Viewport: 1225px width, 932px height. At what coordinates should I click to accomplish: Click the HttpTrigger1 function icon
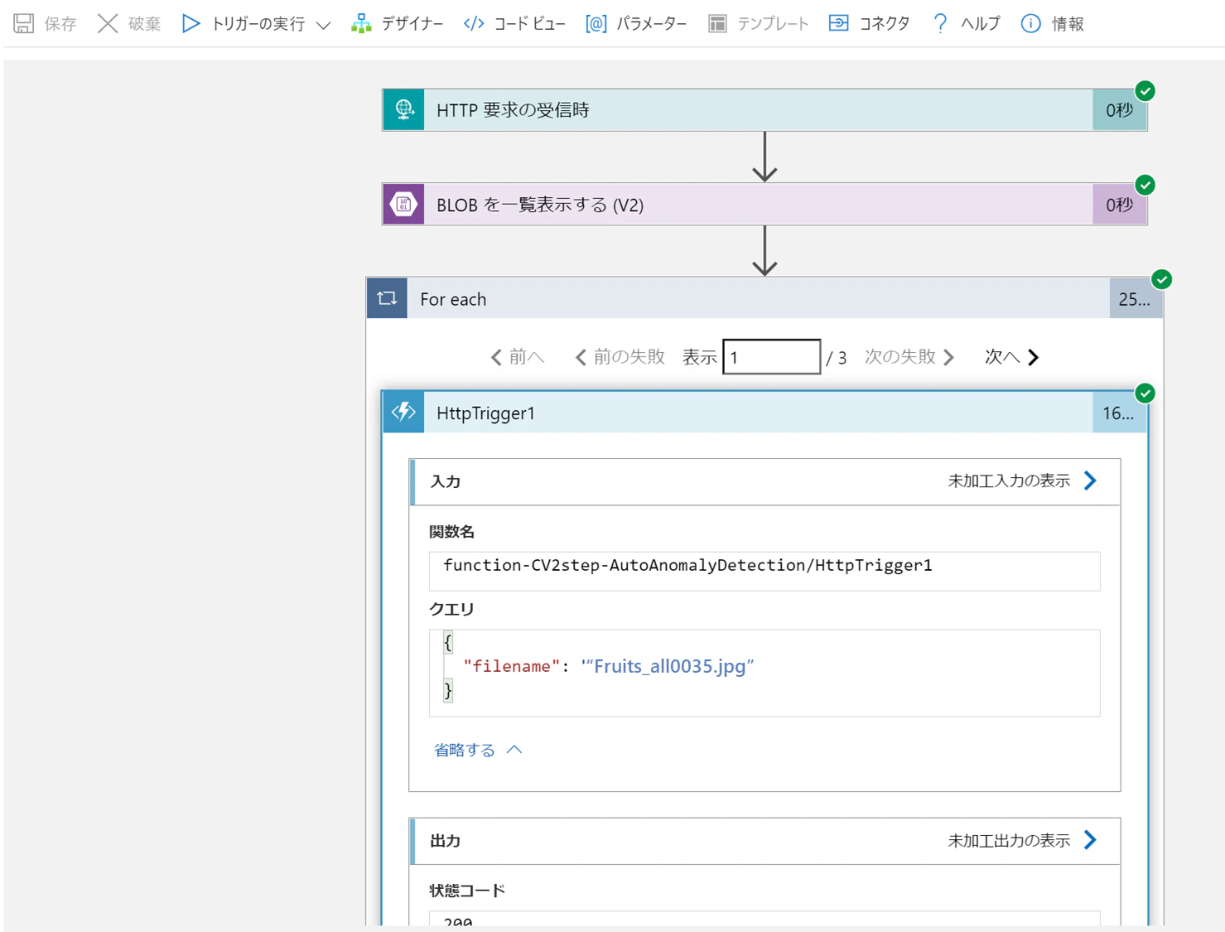coord(403,412)
